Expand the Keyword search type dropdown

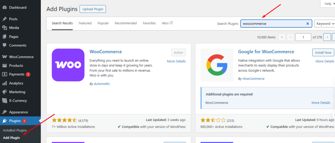point(325,24)
